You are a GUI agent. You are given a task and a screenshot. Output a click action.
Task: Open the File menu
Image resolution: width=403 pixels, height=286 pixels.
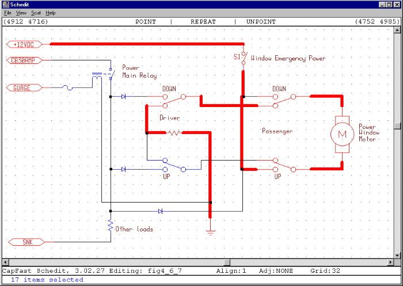coord(7,13)
